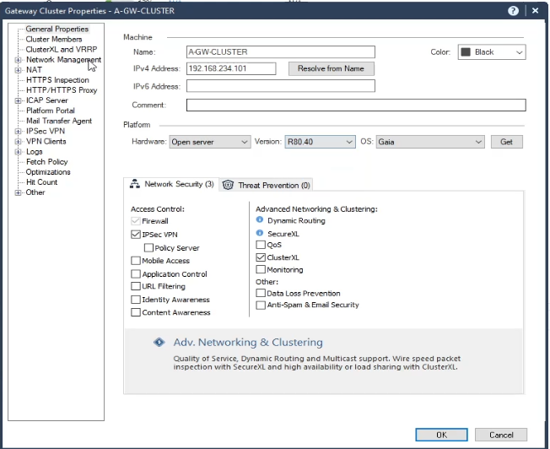Viewport: 550px width, 449px height.
Task: Expand the ICAP Server tree node
Action: pyautogui.click(x=18, y=100)
